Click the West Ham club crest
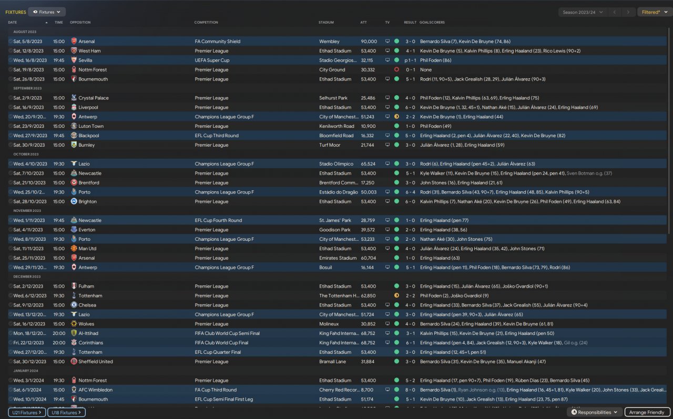The height and width of the screenshot is (419, 673). [74, 51]
